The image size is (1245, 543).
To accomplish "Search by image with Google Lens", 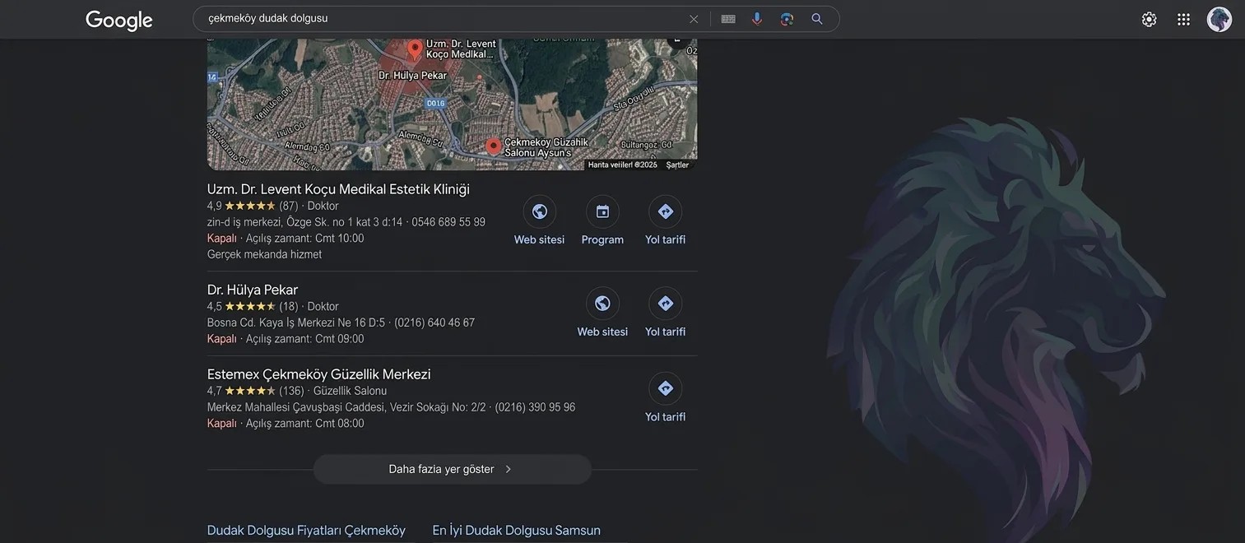I will point(787,19).
